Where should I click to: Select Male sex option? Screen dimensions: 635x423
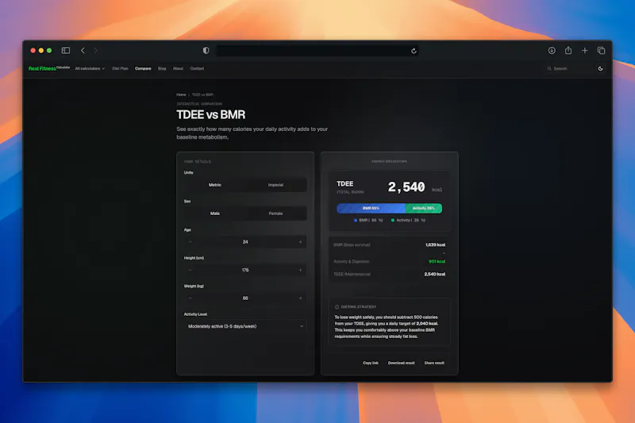click(214, 213)
